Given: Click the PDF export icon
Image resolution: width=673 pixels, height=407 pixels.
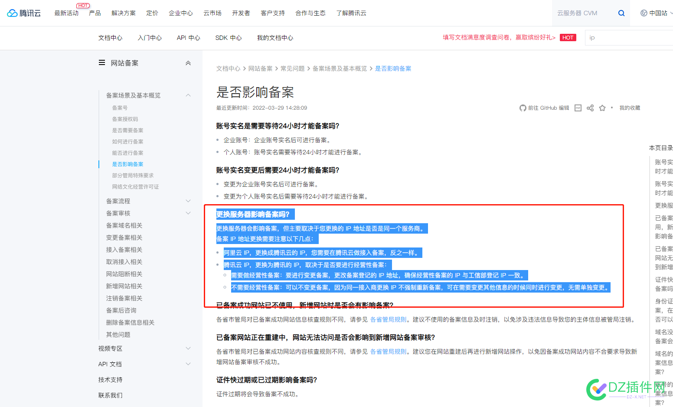Looking at the screenshot, I should click(x=578, y=108).
